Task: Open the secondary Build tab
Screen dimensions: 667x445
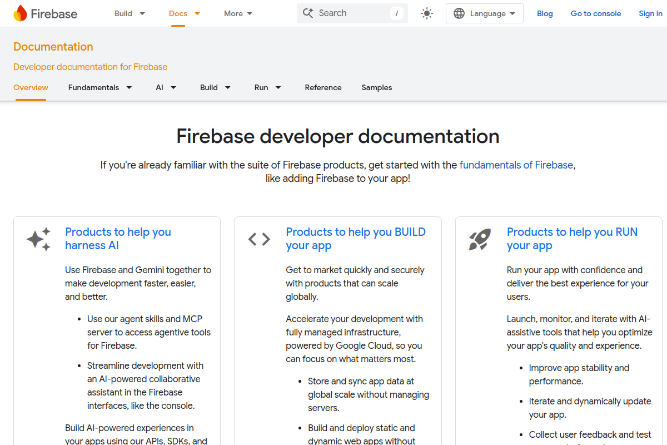Action: (209, 87)
